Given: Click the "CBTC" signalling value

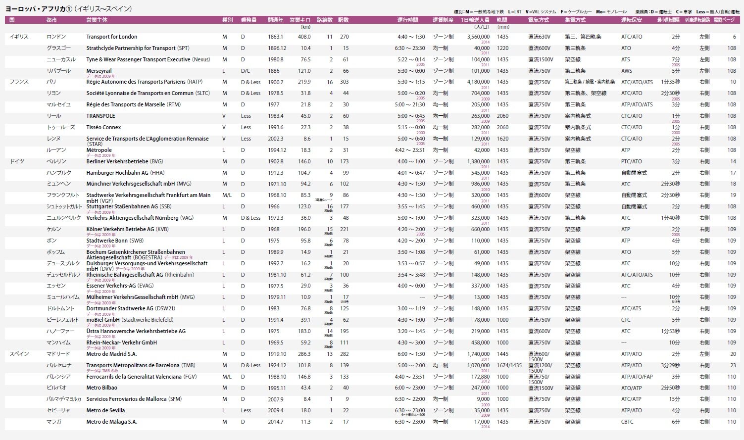Looking at the screenshot, I should click(x=627, y=422).
